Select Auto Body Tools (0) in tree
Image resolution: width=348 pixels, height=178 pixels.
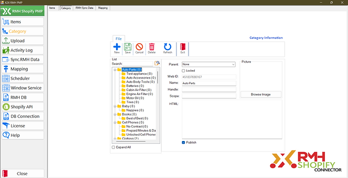(141, 82)
